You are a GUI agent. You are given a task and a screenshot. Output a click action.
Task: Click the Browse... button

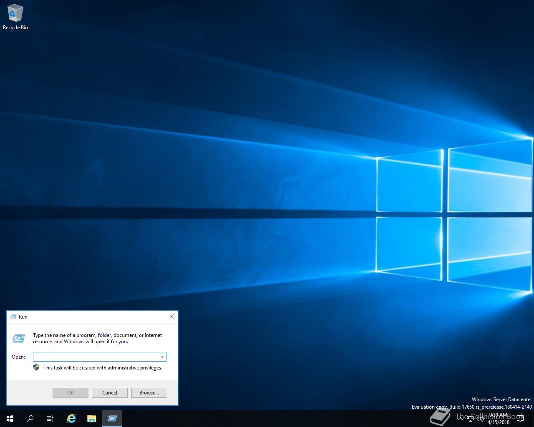tap(149, 393)
